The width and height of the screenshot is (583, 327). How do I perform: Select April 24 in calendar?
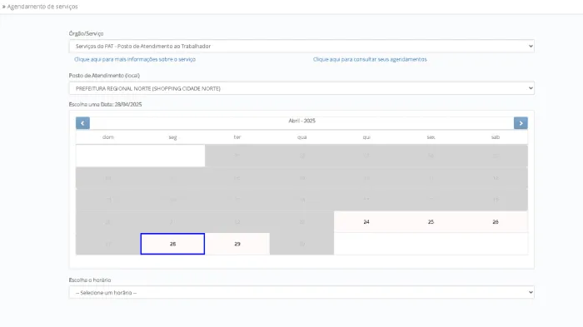click(366, 222)
